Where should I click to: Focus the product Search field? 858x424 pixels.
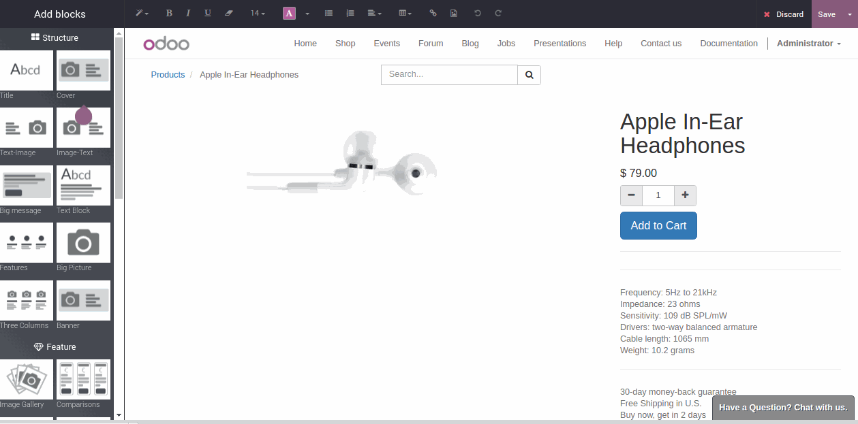[x=449, y=75]
